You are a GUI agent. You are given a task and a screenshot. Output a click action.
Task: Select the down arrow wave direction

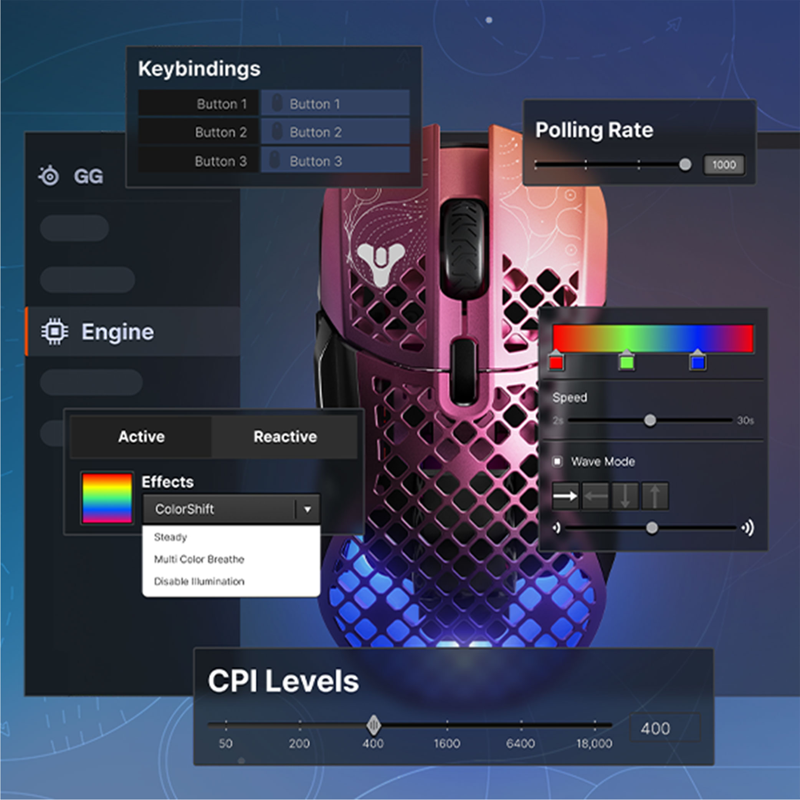pyautogui.click(x=625, y=496)
